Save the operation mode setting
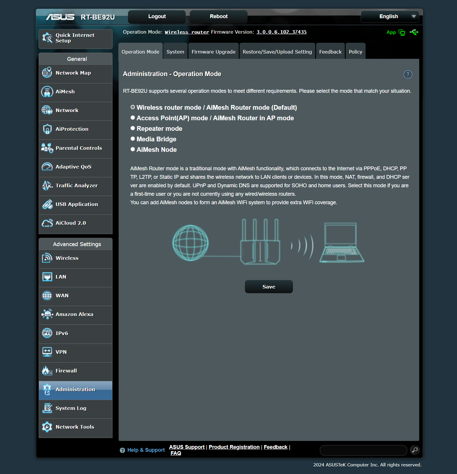The height and width of the screenshot is (474, 457). [269, 287]
